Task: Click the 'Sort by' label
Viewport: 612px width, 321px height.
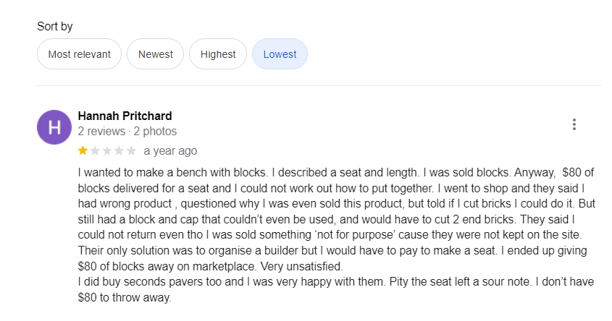Action: tap(55, 27)
